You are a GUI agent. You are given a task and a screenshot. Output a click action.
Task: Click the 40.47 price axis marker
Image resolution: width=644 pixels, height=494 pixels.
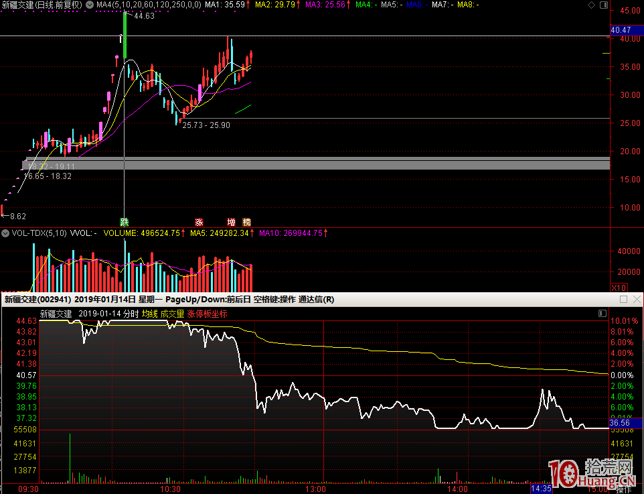click(x=621, y=30)
